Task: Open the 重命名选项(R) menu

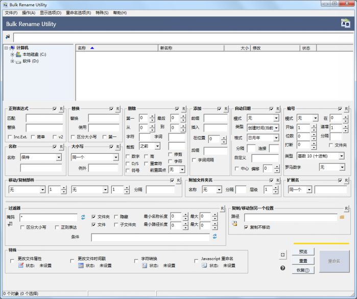Action: click(x=78, y=12)
